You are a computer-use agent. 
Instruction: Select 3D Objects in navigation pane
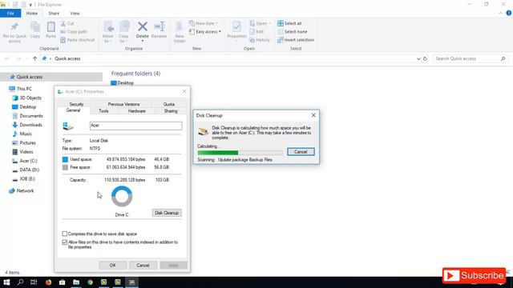click(x=26, y=98)
